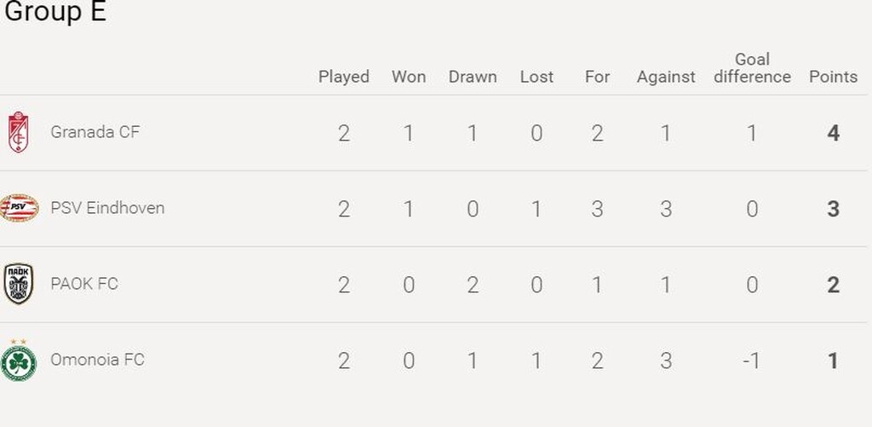Click the Against column header
This screenshot has height=427, width=872.
coord(666,77)
